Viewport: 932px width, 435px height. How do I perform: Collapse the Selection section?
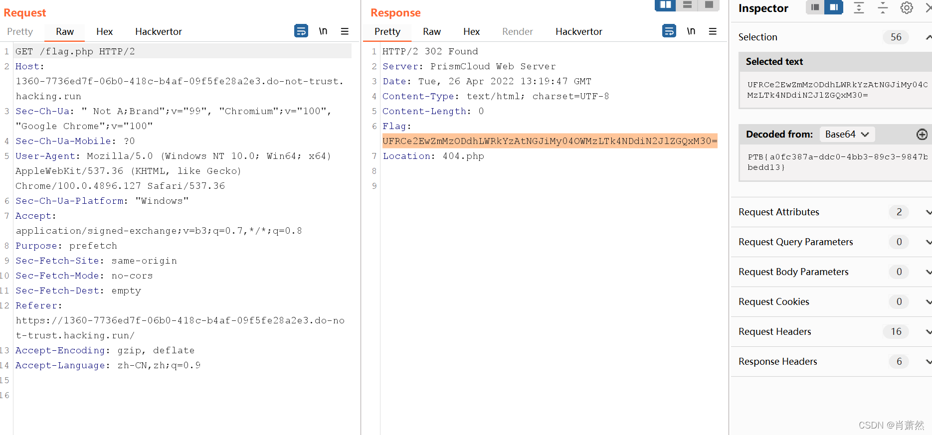[928, 37]
